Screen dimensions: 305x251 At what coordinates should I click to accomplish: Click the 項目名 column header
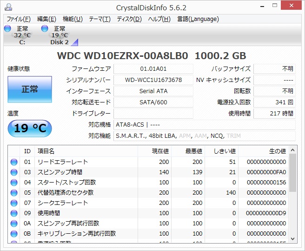point(86,151)
